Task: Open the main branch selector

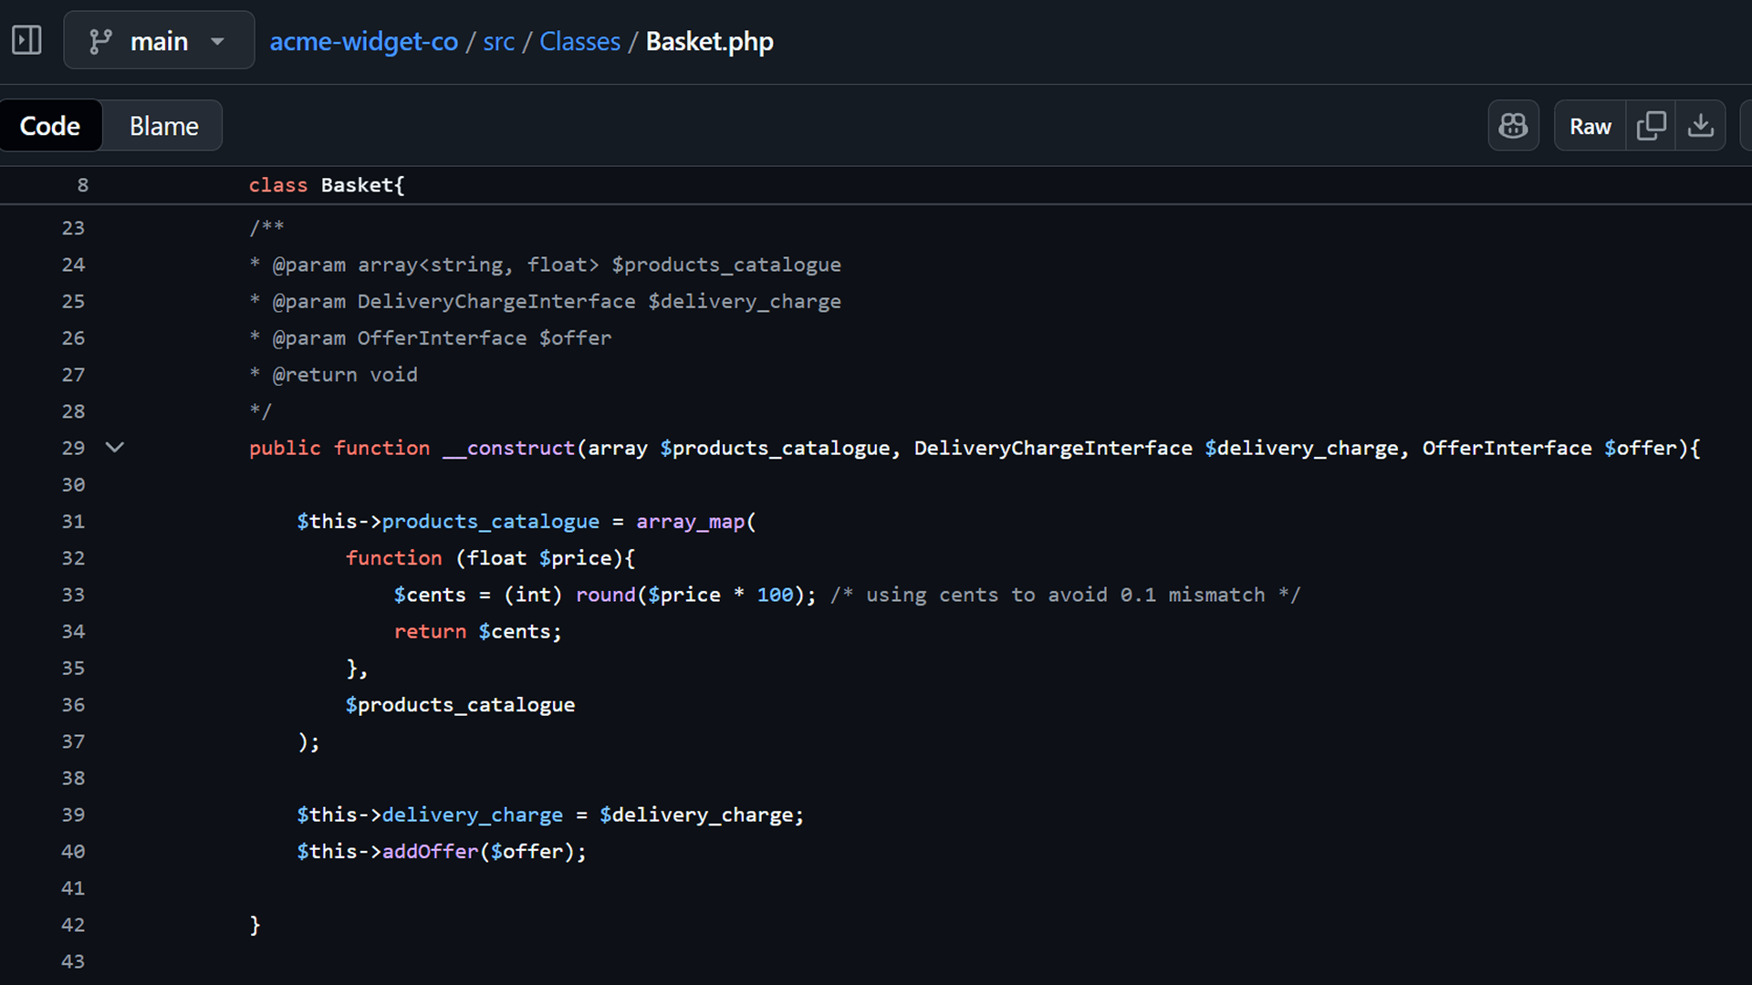Action: coord(159,40)
